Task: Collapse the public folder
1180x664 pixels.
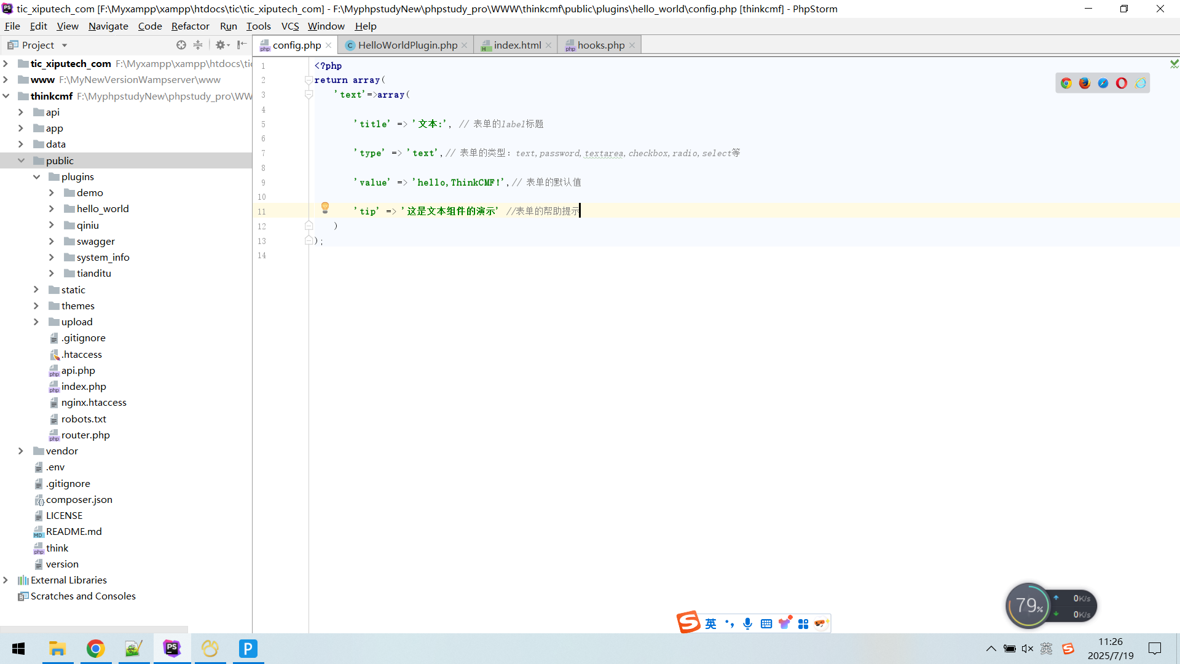Action: click(x=21, y=160)
